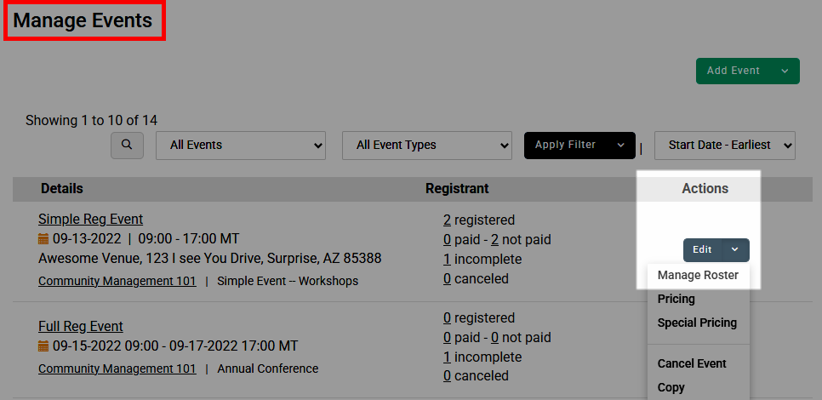Toggle the Edit button dropdown chevron
The height and width of the screenshot is (400, 822).
735,249
